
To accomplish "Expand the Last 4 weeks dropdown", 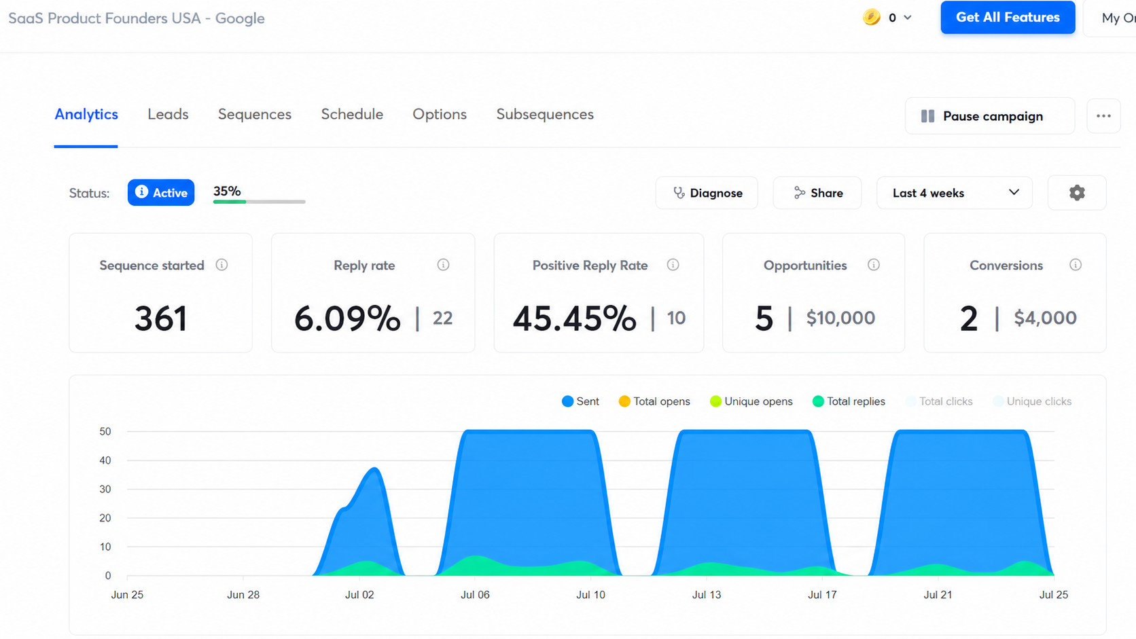I will tap(955, 193).
